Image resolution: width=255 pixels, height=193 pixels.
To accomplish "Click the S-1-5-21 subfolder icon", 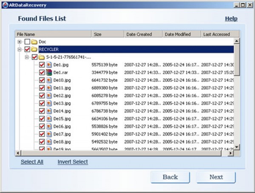I will point(42,57).
